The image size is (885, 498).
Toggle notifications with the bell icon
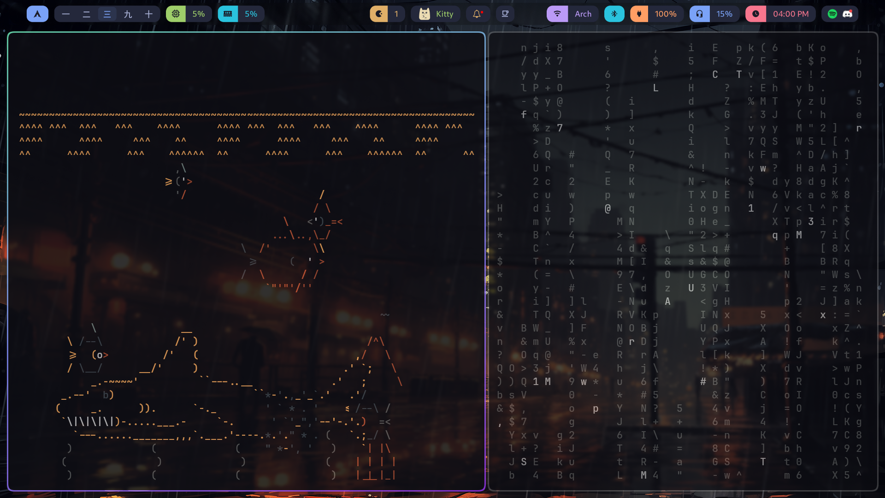(x=477, y=14)
